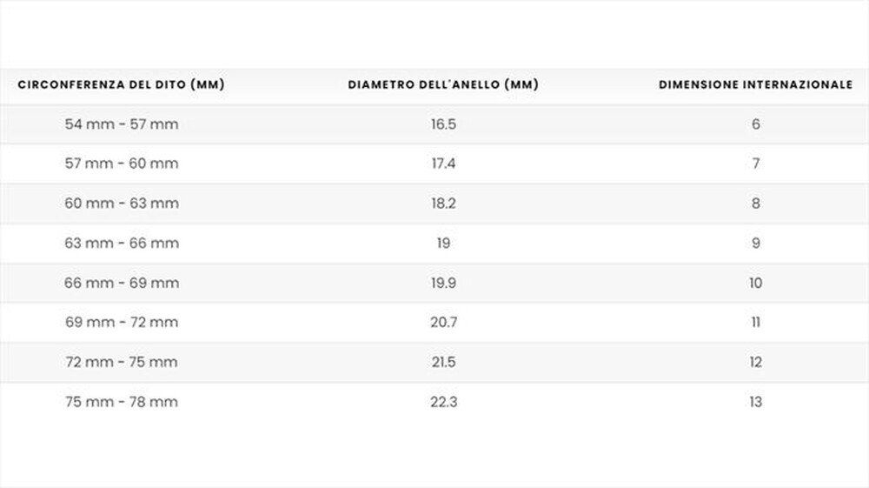Click the 72 mm - 75 mm cell
This screenshot has height=488, width=869.
tap(122, 362)
